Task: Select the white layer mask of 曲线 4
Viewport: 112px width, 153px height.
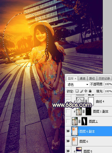Action: click(x=91, y=101)
